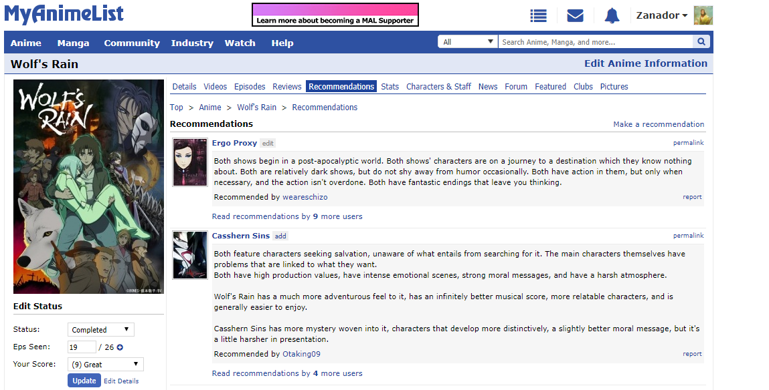
Task: Switch to Characters & Staff tab
Action: click(438, 87)
